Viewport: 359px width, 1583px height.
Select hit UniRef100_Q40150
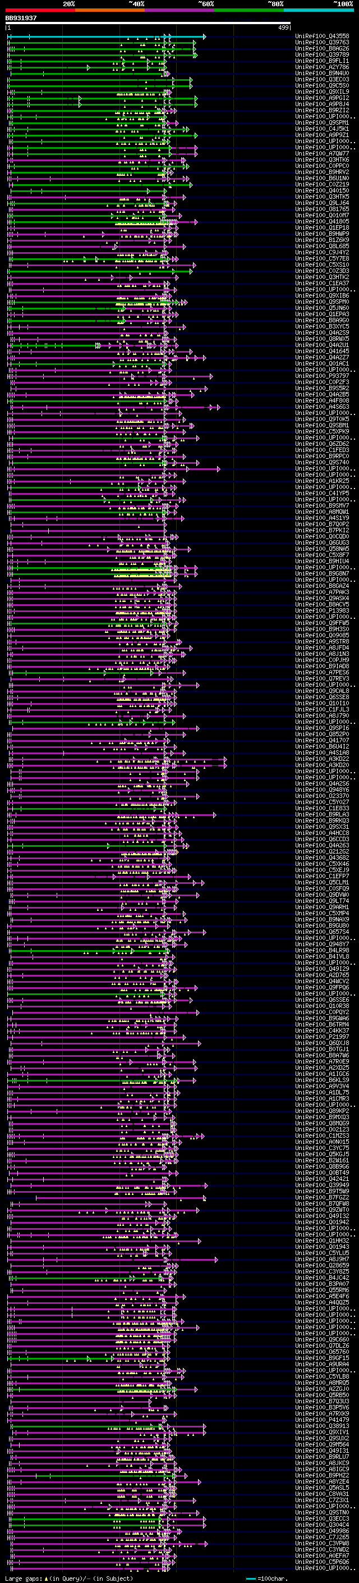pos(322,190)
